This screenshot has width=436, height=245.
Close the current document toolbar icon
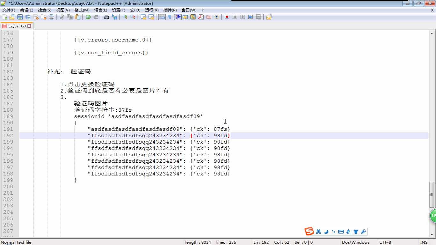36,17
